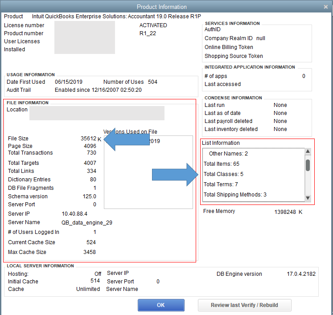Image resolution: width=333 pixels, height=315 pixels.
Task: Click the Server Name QB_data_engine_29
Action: pos(87,223)
